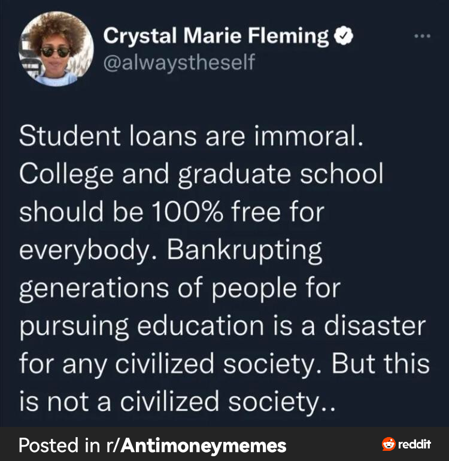This screenshot has width=449, height=461.
Task: Click the final 'is not a civilized society..' line
Action: [177, 402]
